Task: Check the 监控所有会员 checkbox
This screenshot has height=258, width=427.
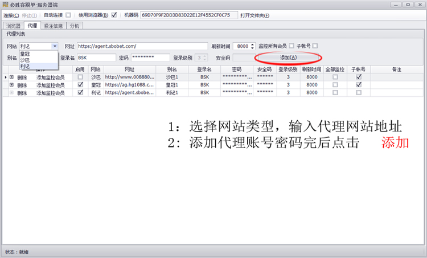Action: coord(292,46)
